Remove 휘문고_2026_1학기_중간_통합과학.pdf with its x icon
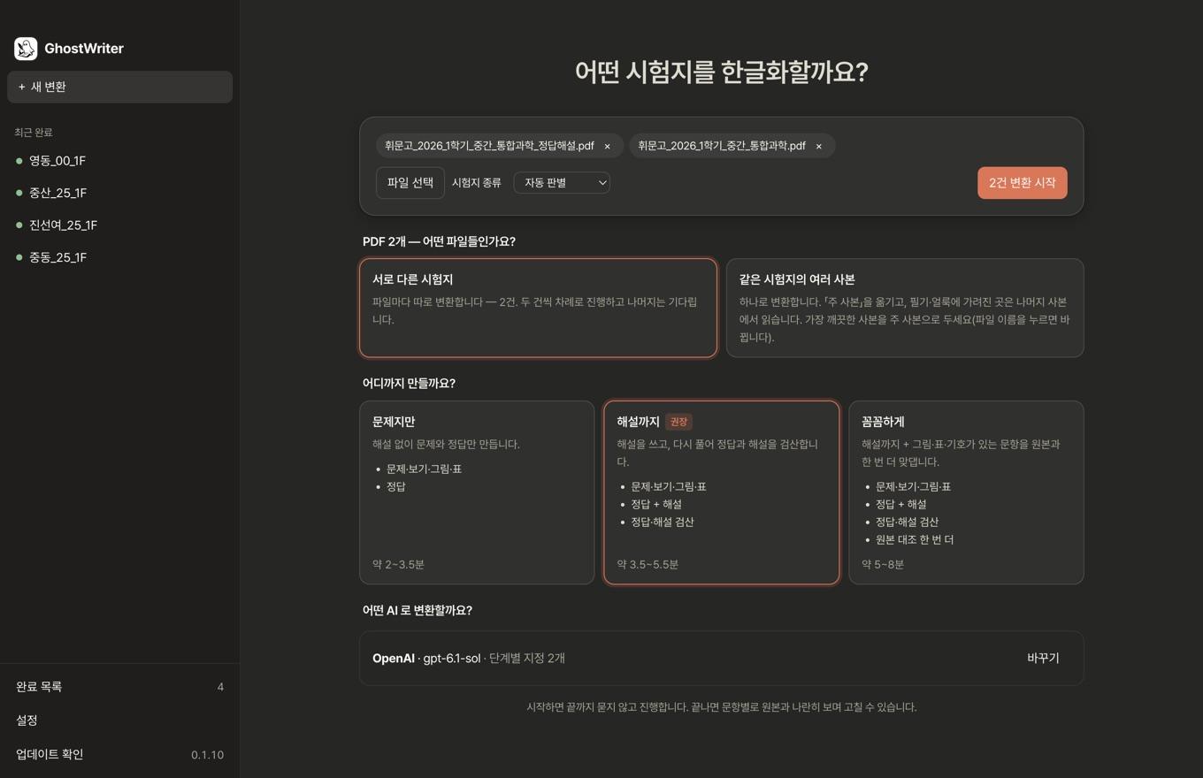1203x778 pixels. [x=818, y=146]
